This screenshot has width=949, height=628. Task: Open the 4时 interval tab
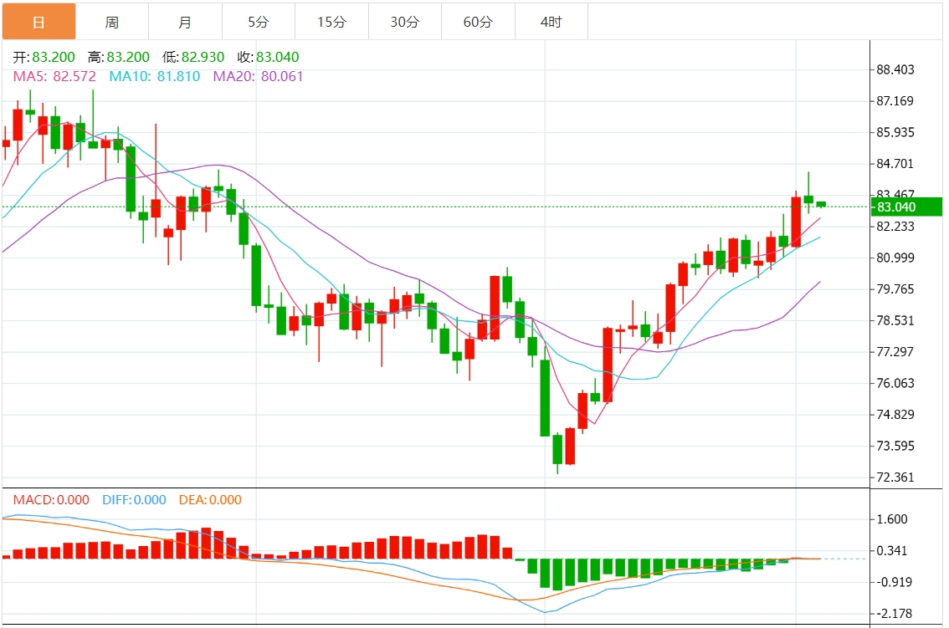coord(551,22)
